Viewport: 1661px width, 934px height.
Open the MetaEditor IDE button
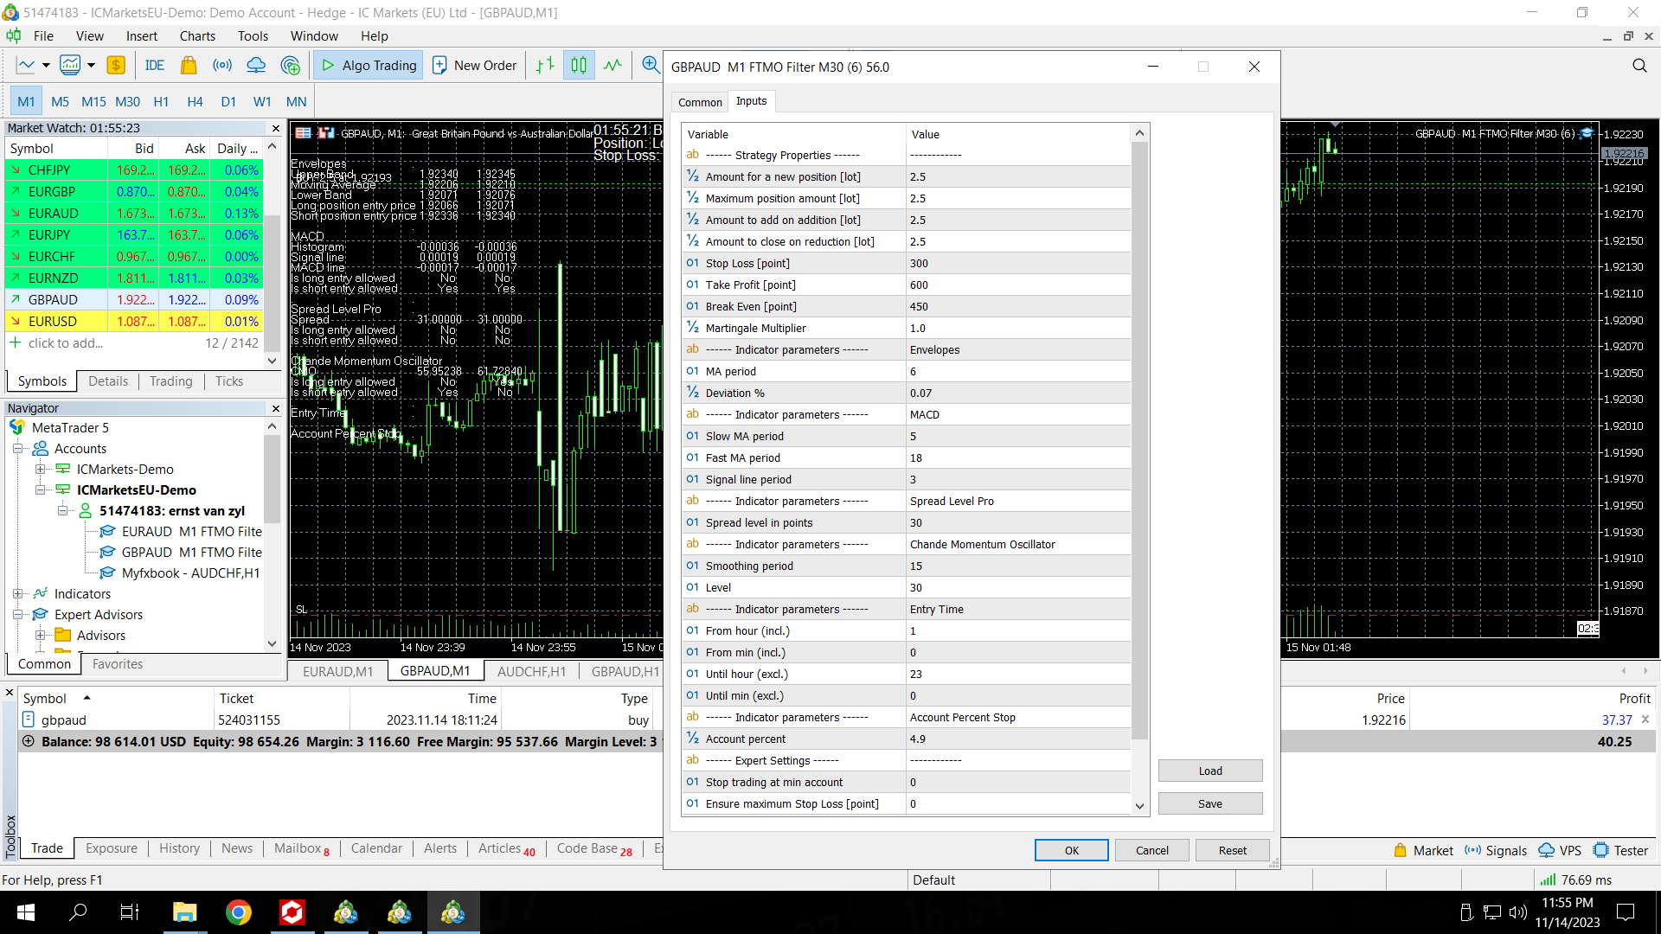tap(155, 65)
